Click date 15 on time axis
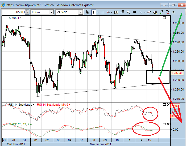The image size is (186, 146). click(x=149, y=140)
